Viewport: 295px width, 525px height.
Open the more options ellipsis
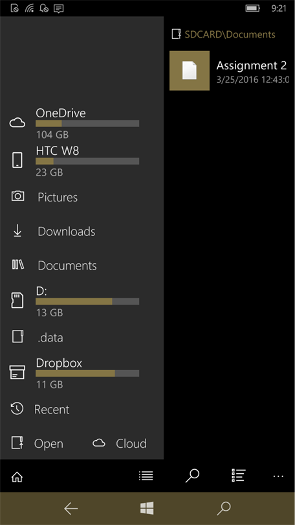[278, 476]
